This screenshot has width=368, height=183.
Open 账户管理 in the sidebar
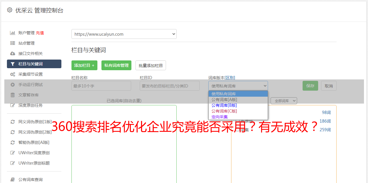26,33
